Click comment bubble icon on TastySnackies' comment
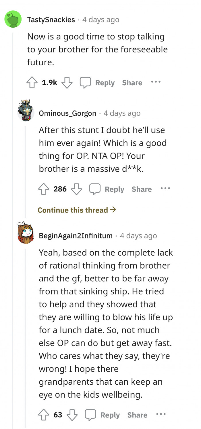This screenshot has height=429, width=201. pyautogui.click(x=85, y=83)
